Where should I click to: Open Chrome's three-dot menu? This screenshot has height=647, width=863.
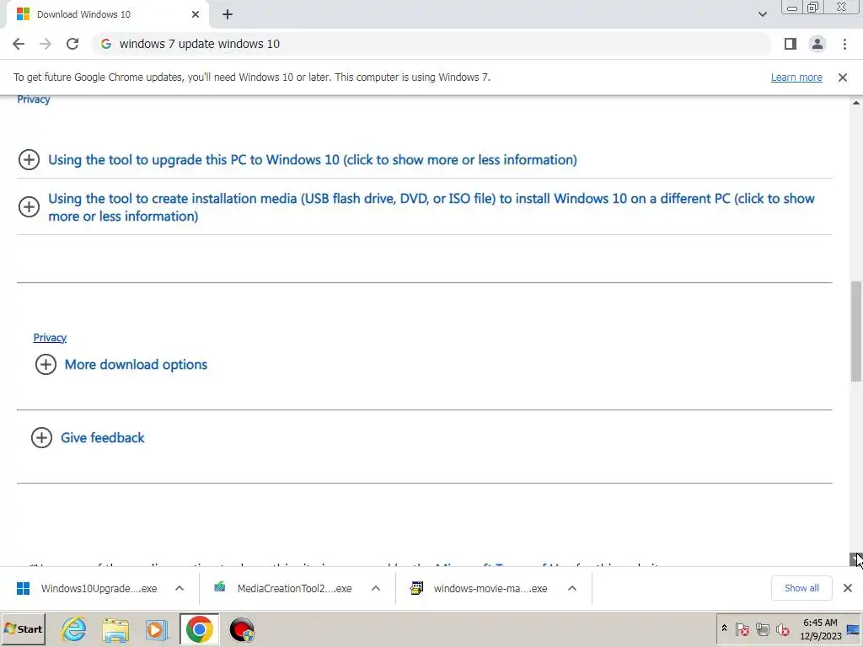pyautogui.click(x=844, y=44)
